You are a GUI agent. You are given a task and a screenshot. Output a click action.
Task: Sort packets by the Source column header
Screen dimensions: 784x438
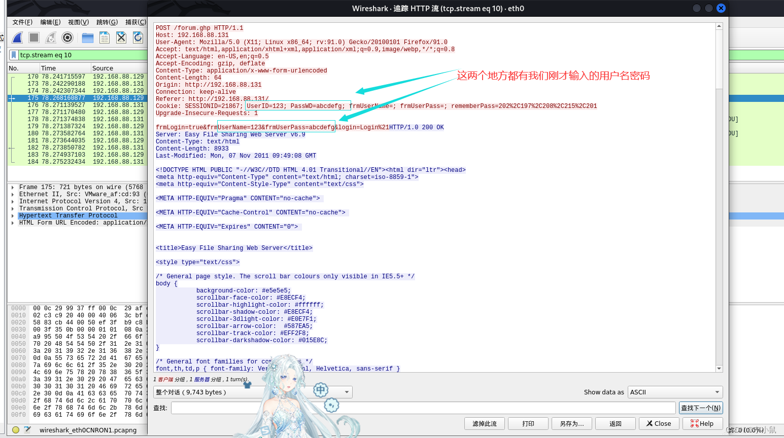(x=119, y=68)
